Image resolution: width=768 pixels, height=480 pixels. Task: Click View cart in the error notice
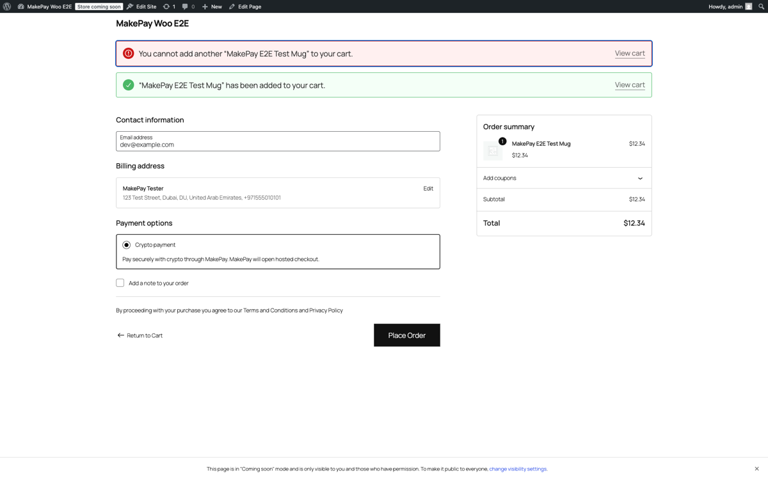[x=630, y=54]
